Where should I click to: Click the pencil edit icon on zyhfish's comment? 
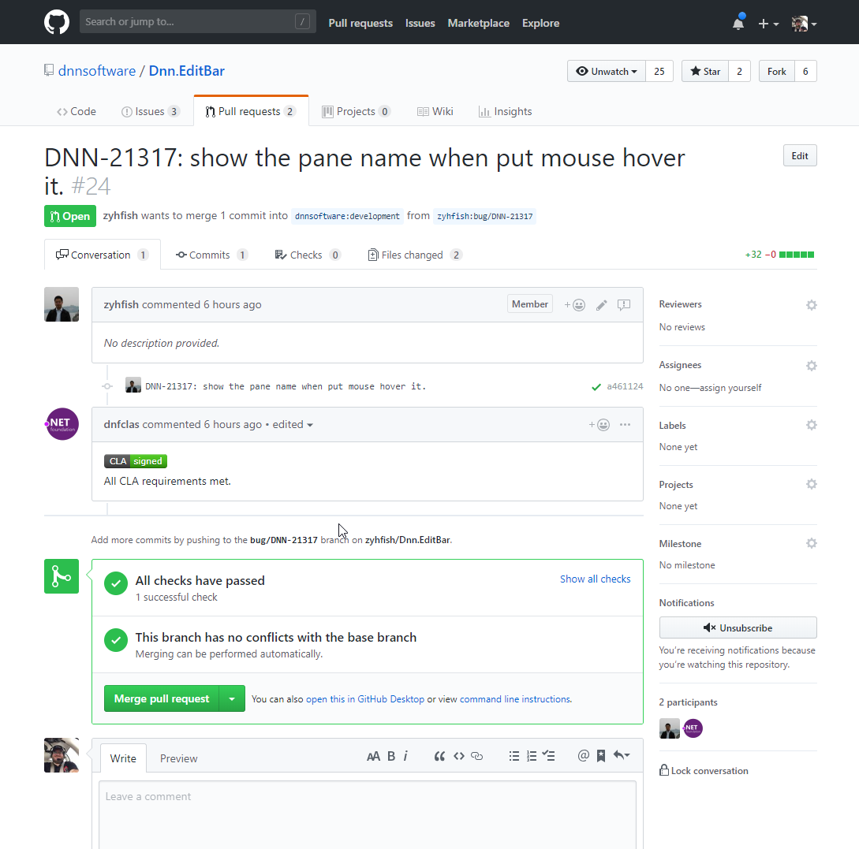click(602, 305)
